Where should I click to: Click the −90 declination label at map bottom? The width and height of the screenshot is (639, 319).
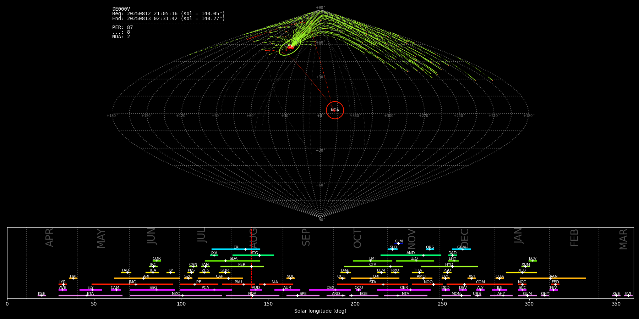320,220
